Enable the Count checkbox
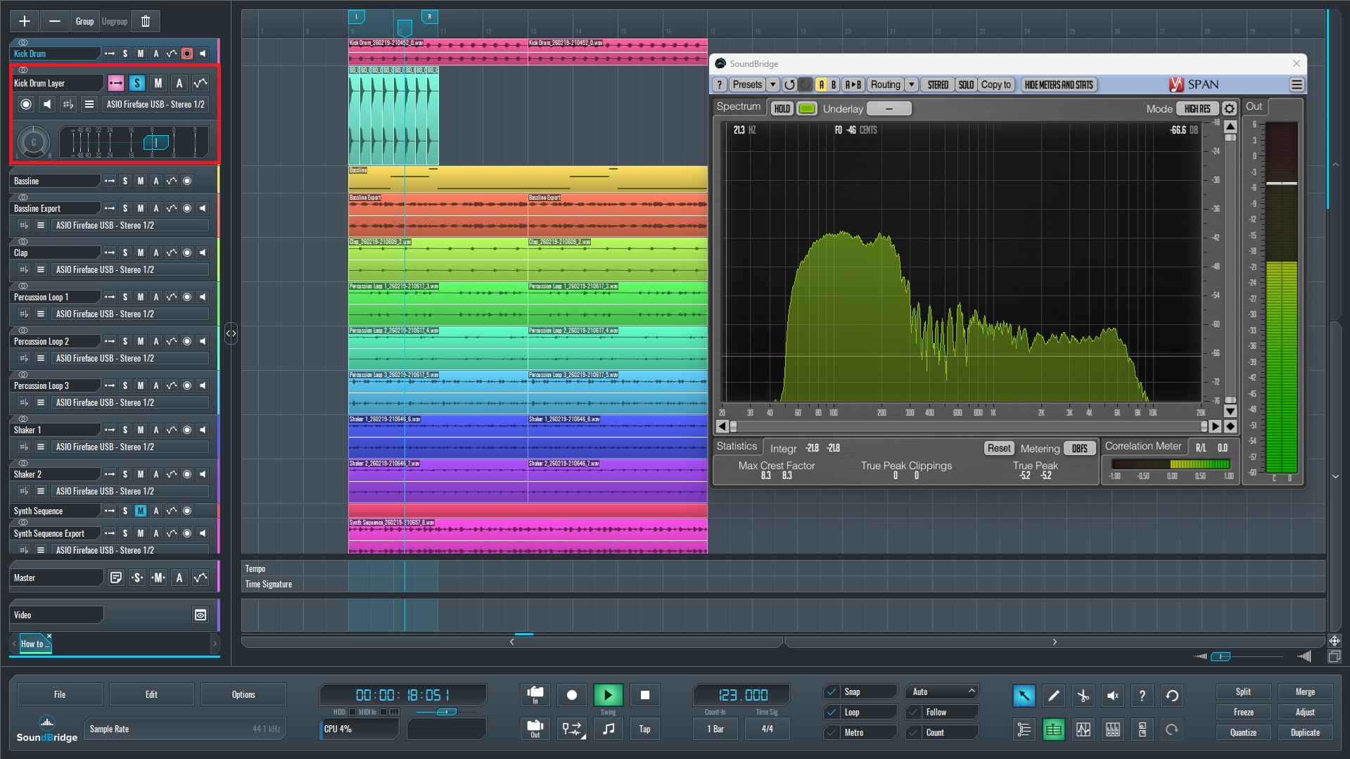Viewport: 1350px width, 759px height. (x=913, y=732)
